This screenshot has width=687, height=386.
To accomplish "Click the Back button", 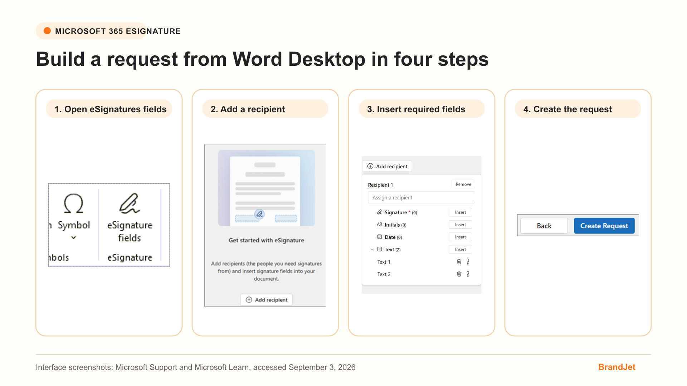I will 544,226.
